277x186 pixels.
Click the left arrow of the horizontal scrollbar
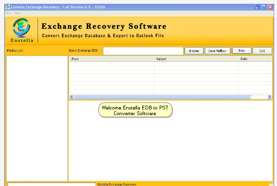click(71, 97)
